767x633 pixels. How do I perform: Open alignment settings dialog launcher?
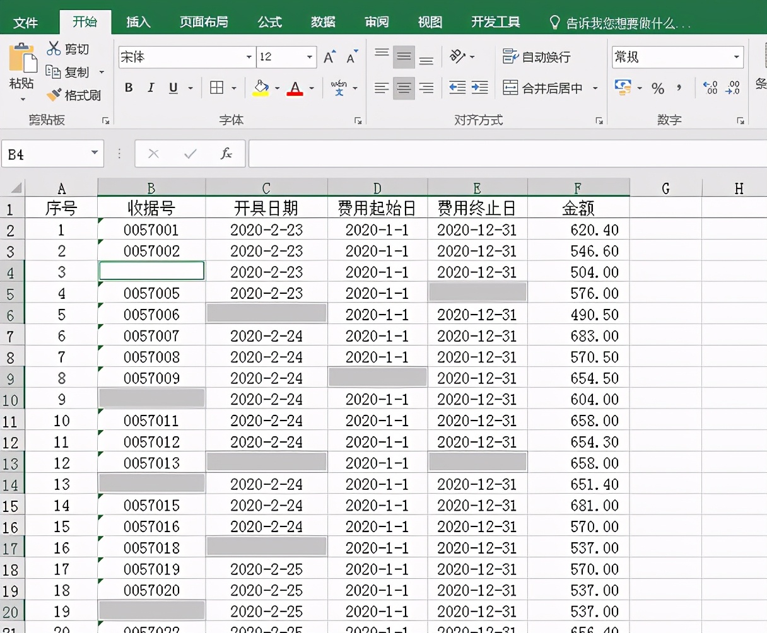(599, 120)
